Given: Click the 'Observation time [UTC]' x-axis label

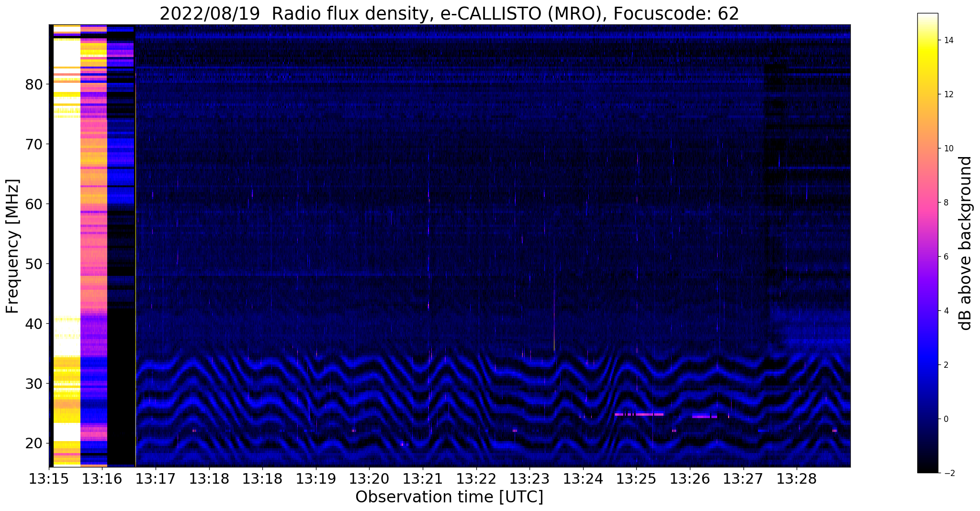Looking at the screenshot, I should 449,497.
